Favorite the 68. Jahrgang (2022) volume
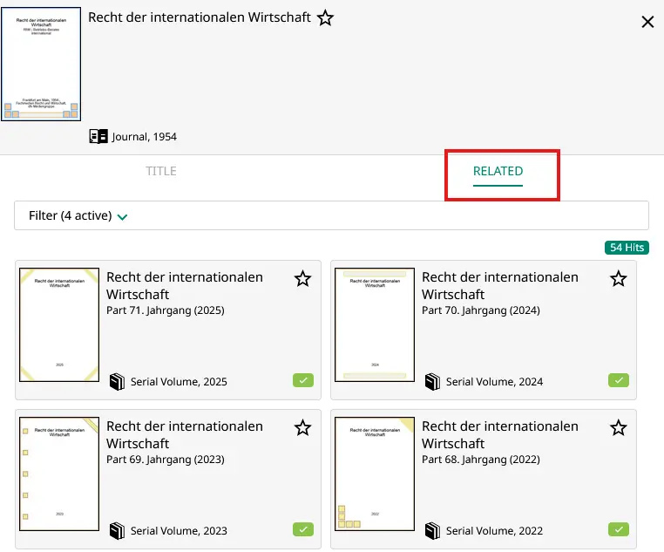Viewport: 664px width, 552px height. [x=618, y=428]
